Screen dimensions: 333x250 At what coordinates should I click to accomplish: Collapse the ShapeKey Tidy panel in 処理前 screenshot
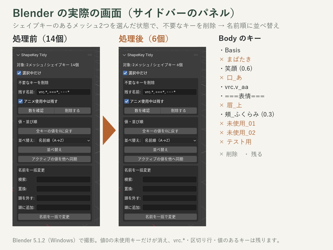18,55
